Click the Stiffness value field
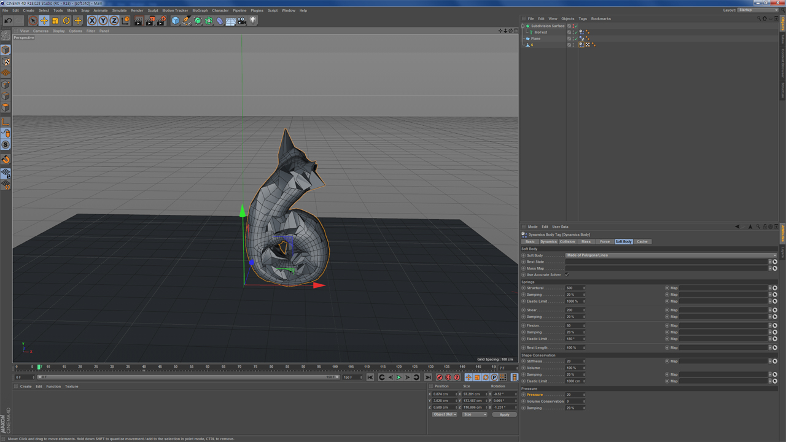The height and width of the screenshot is (442, 786). pyautogui.click(x=574, y=362)
